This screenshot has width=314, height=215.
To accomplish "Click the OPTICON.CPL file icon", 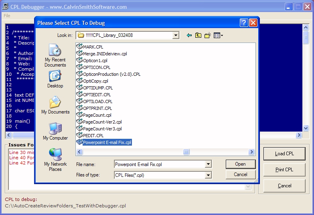I will [x=79, y=67].
